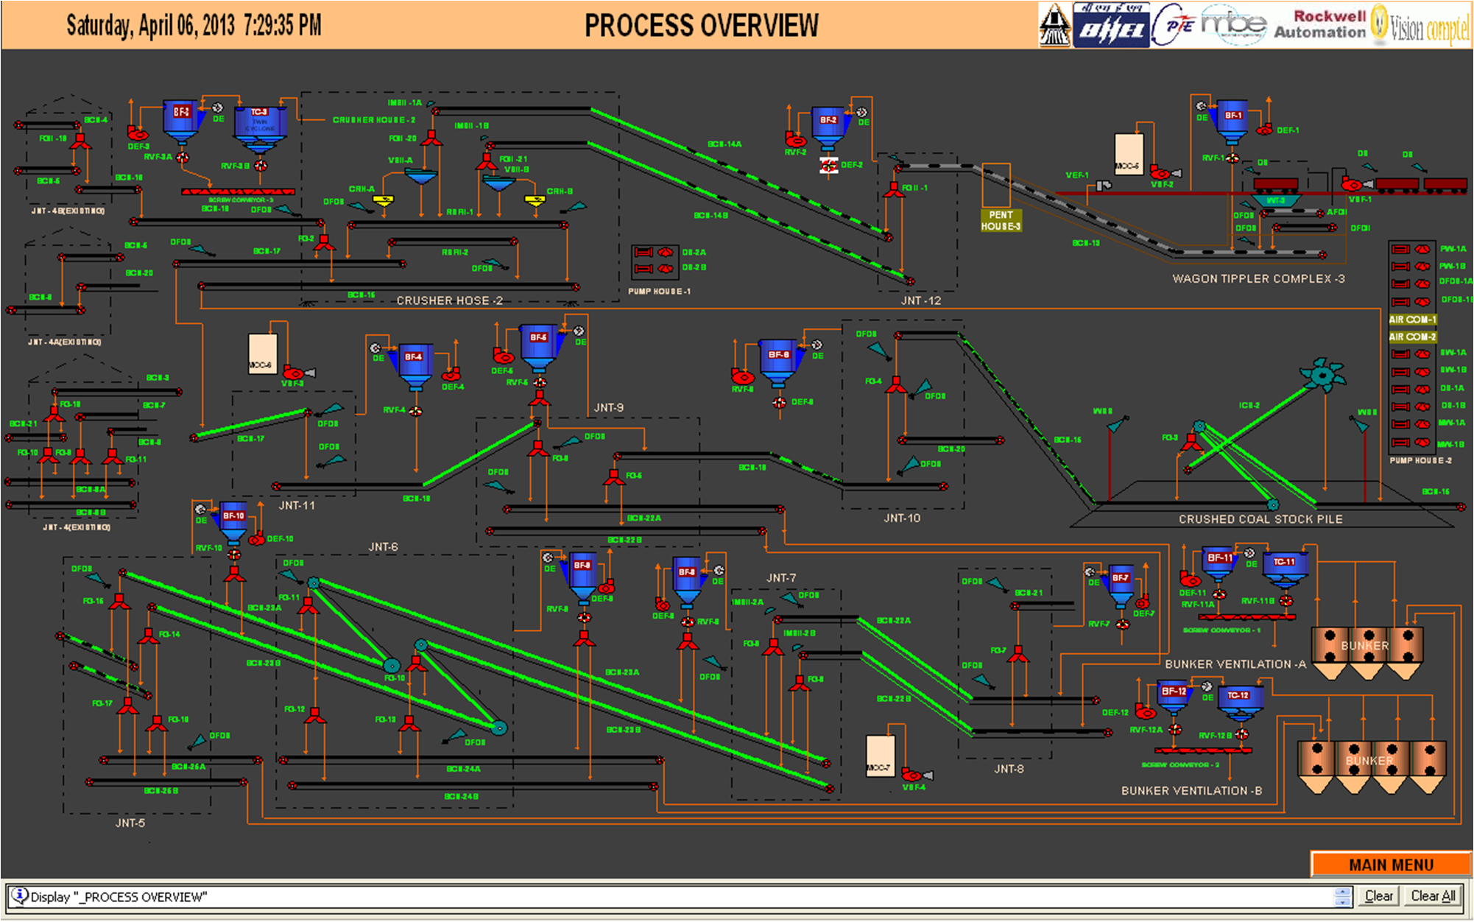Image resolution: width=1474 pixels, height=922 pixels.
Task: Click the Bunker Ventilation-B bunker hoppers
Action: click(1371, 766)
